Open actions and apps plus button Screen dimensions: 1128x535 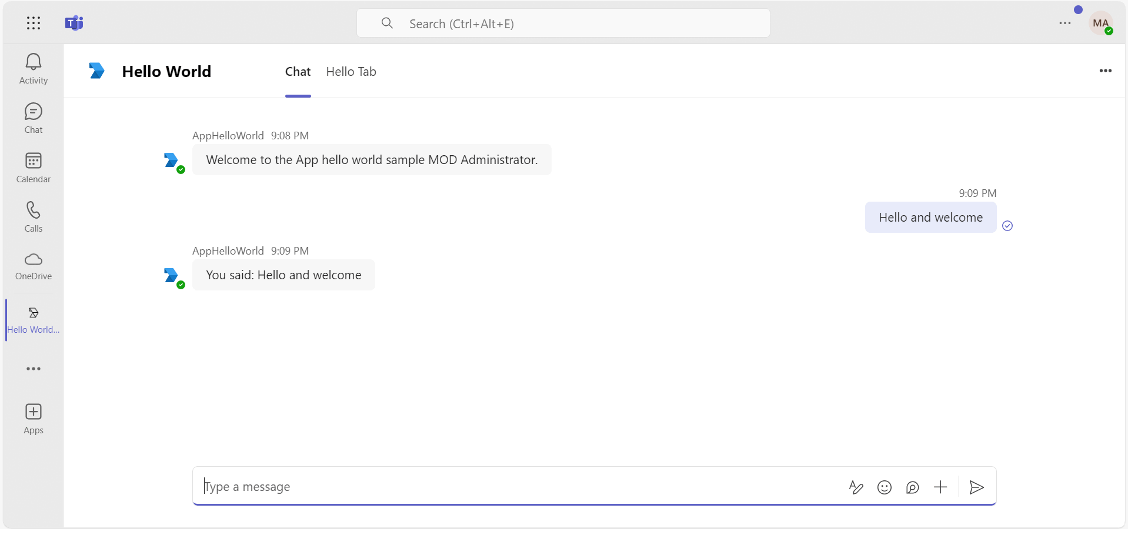click(x=941, y=487)
